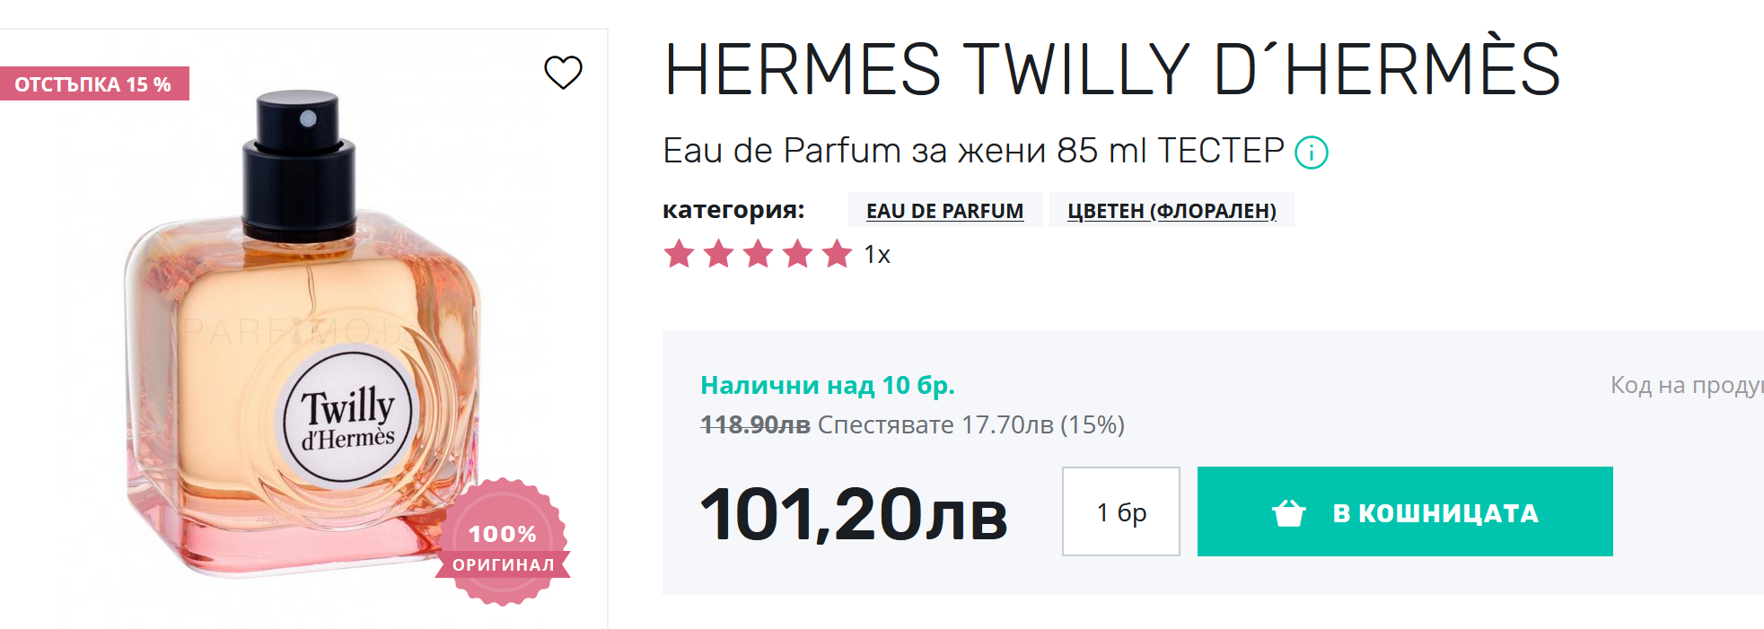
Task: Click the second rating star
Action: tap(718, 254)
